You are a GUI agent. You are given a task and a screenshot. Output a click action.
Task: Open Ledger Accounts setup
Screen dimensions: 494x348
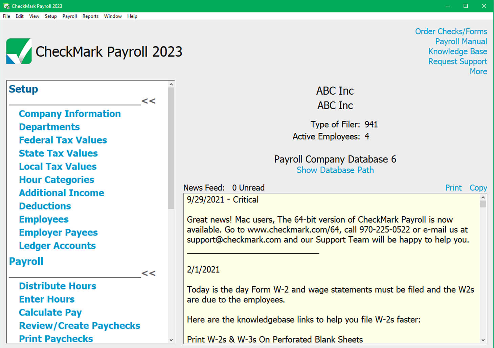57,246
